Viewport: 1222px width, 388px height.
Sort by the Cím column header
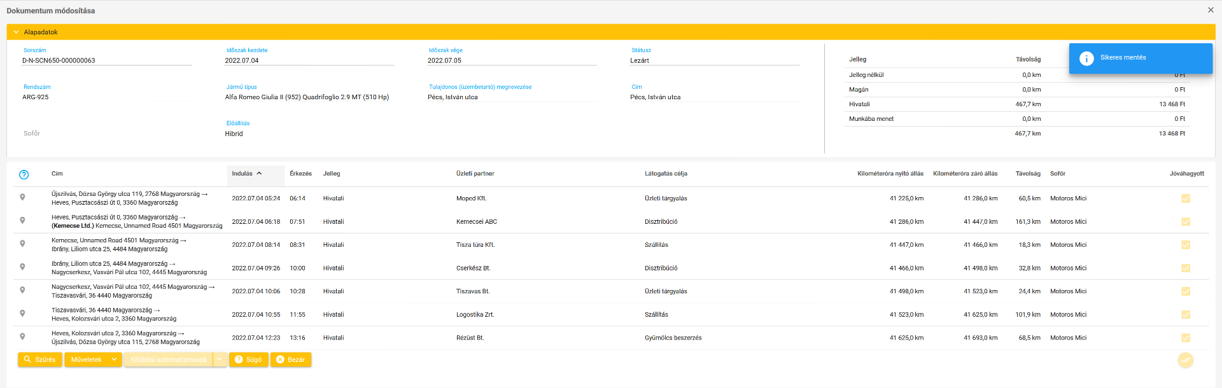57,174
